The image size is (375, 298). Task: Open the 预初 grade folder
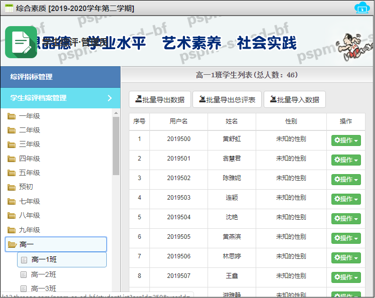tap(26, 187)
